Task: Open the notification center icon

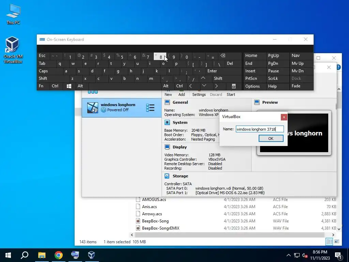Action: pos(338,255)
